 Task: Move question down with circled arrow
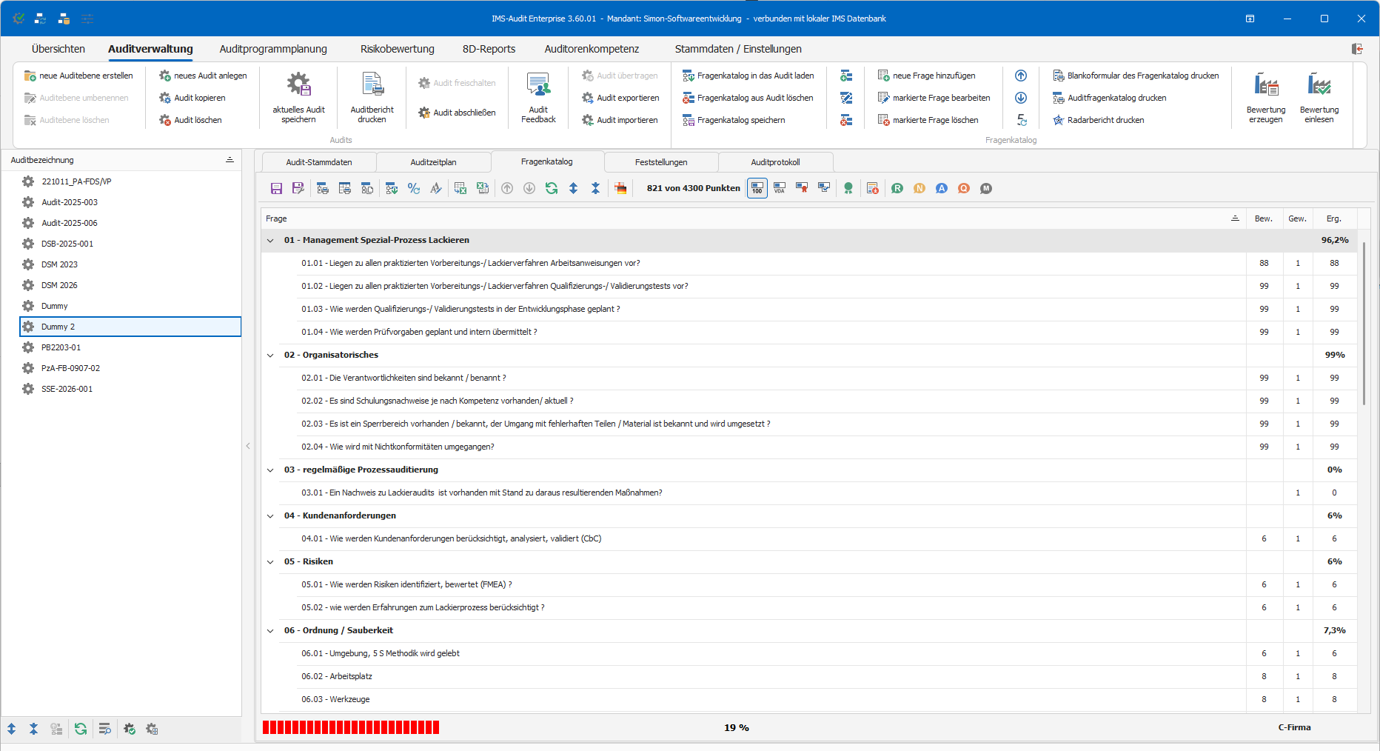click(x=1021, y=98)
